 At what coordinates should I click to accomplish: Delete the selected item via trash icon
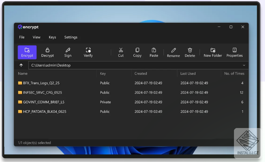[x=190, y=52]
